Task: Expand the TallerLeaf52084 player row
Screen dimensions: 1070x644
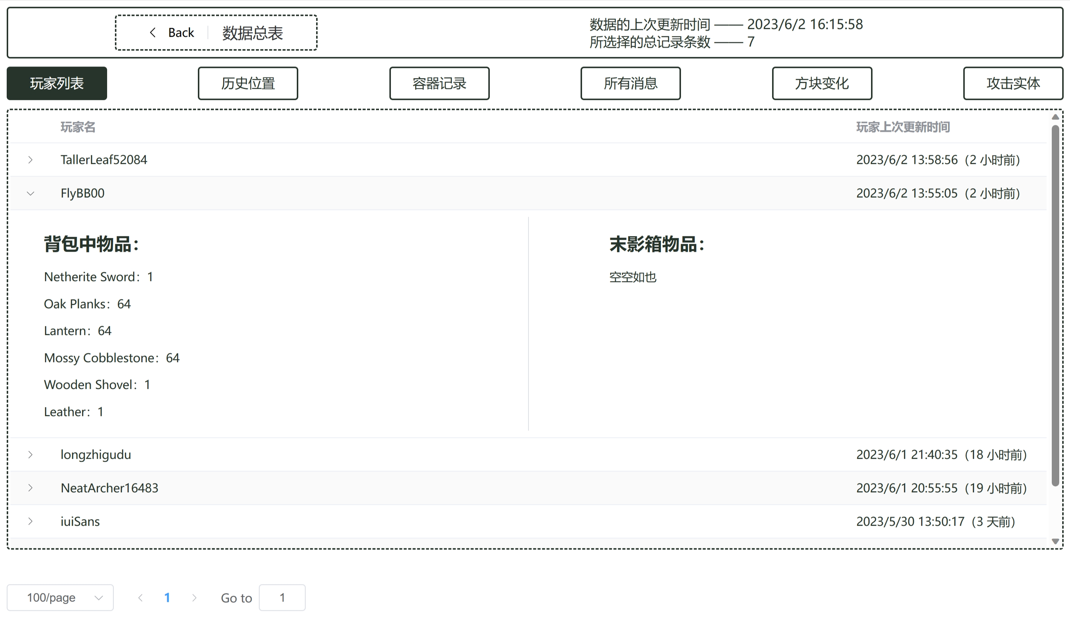Action: coord(30,160)
